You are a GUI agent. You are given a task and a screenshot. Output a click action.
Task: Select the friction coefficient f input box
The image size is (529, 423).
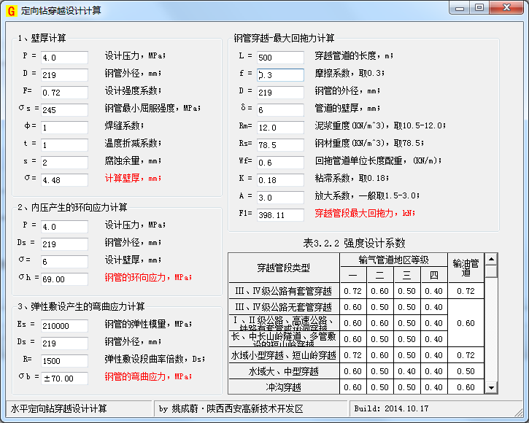pyautogui.click(x=280, y=75)
